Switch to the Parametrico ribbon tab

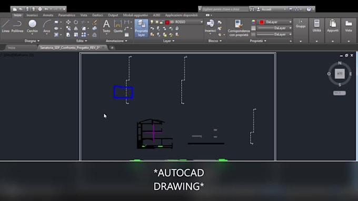pyautogui.click(x=67, y=15)
